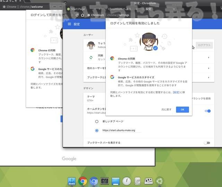
Task: Open the hamburger menu beside 設定
Action: (x=69, y=24)
